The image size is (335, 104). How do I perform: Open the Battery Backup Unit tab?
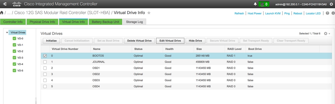(x=105, y=22)
